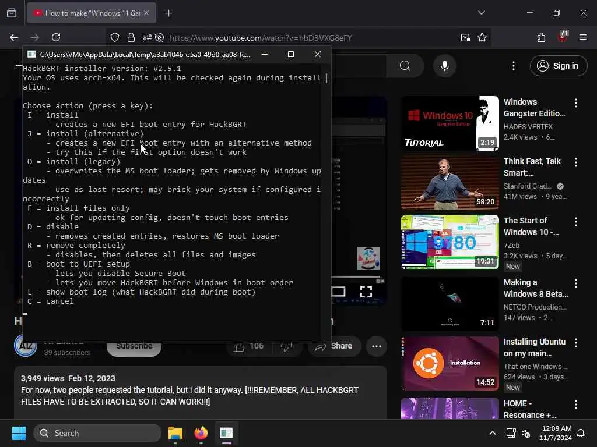Open more options for Making a Windows 8 Beta
The image size is (597, 447).
[x=575, y=283]
